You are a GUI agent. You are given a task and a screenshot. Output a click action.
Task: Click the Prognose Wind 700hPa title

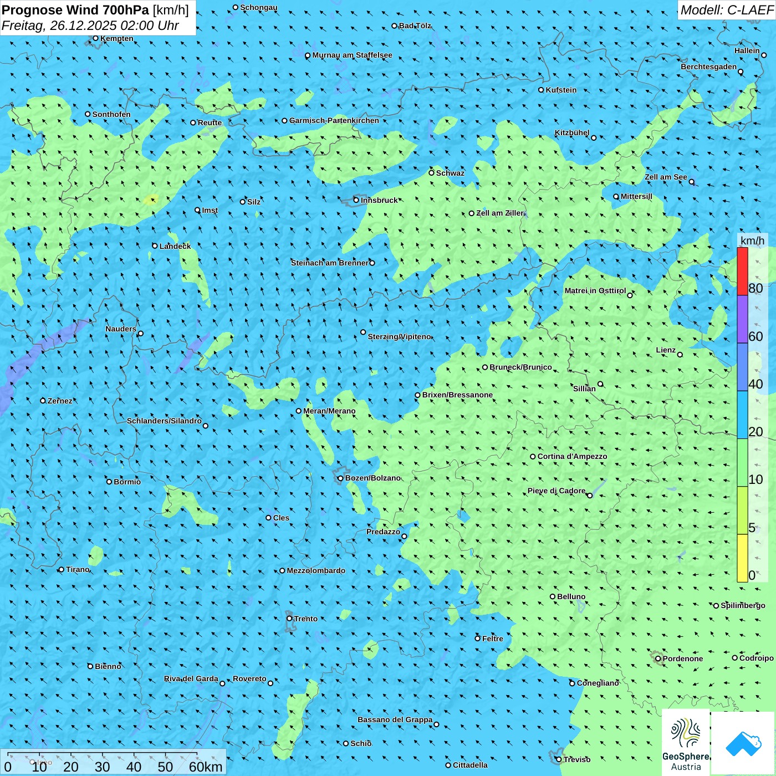75,10
